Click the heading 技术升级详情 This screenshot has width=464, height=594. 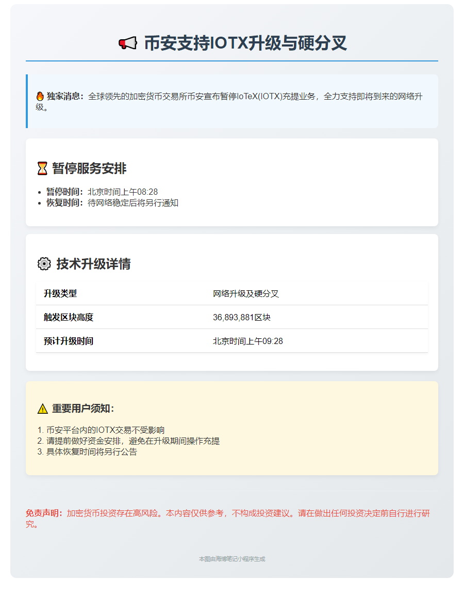click(93, 263)
